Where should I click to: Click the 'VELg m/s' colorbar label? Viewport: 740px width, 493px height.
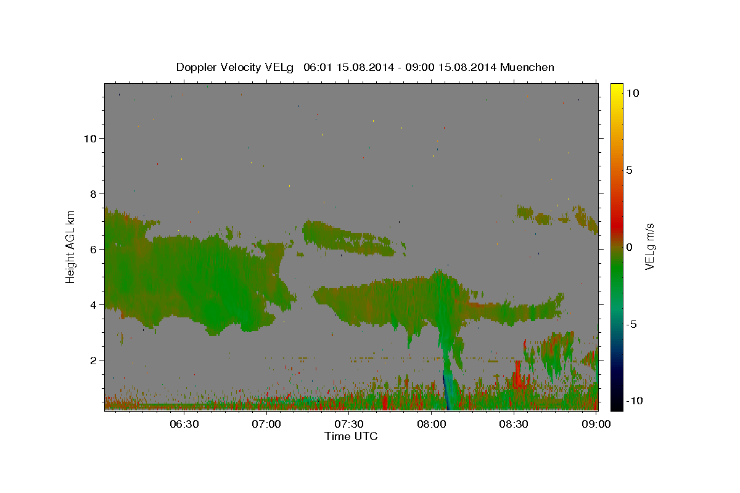click(x=649, y=246)
